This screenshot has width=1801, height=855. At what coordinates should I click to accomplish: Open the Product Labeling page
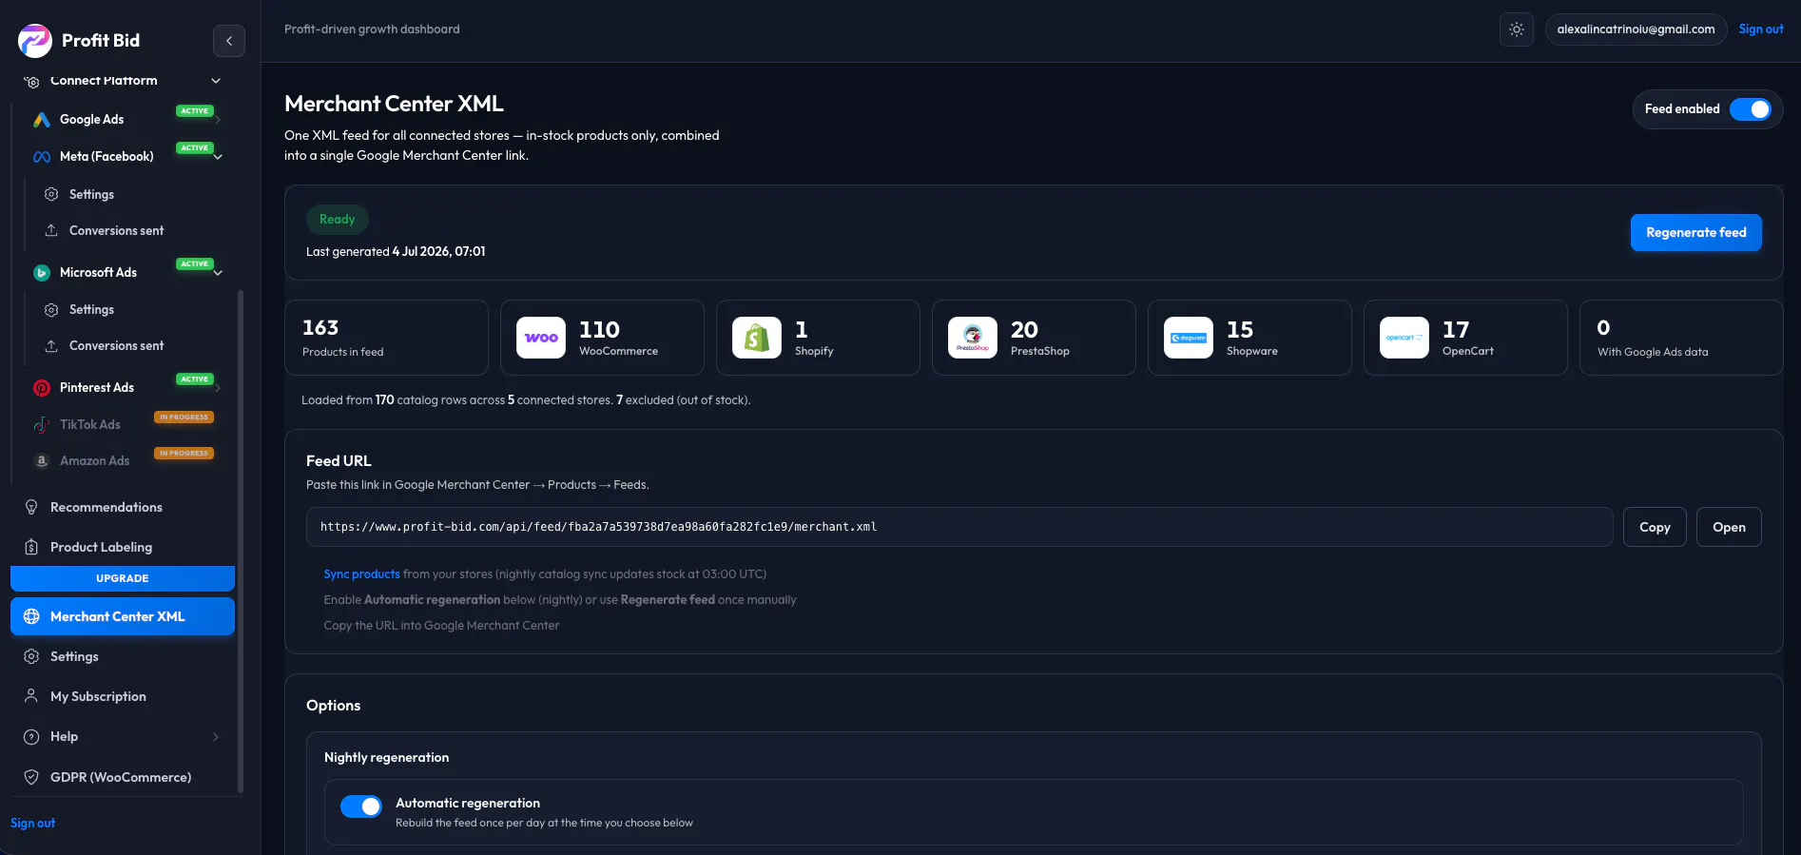[x=101, y=548]
